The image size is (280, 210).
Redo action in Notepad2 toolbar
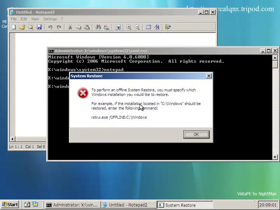tap(59, 27)
